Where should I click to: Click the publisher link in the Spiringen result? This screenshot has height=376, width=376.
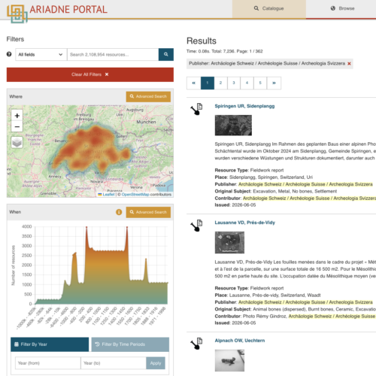tap(305, 184)
